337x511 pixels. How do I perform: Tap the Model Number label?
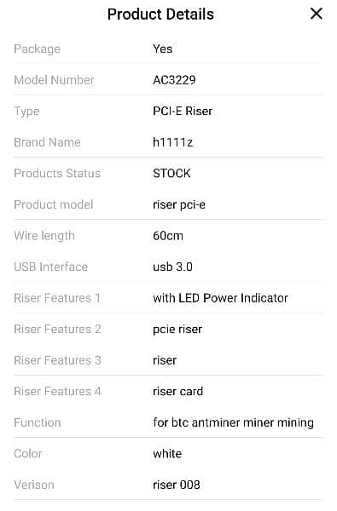54,80
